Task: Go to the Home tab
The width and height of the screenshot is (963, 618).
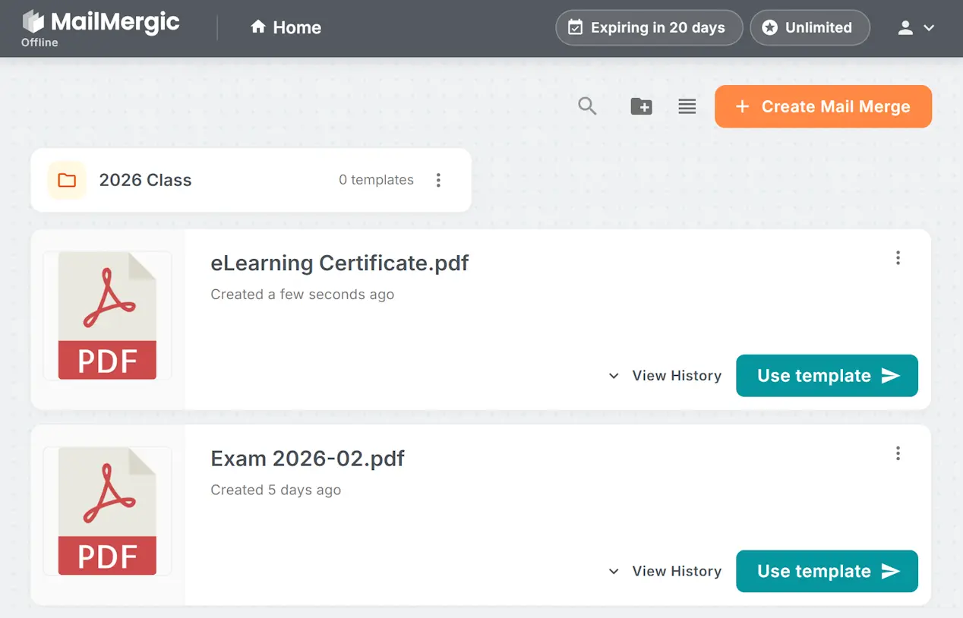Action: click(286, 28)
